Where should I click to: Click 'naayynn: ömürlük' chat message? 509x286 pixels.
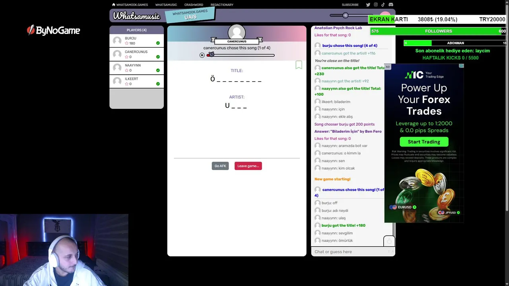tap(337, 241)
